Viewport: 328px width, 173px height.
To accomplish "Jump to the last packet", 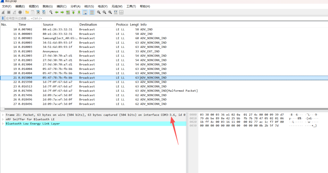I will [x=79, y=12].
